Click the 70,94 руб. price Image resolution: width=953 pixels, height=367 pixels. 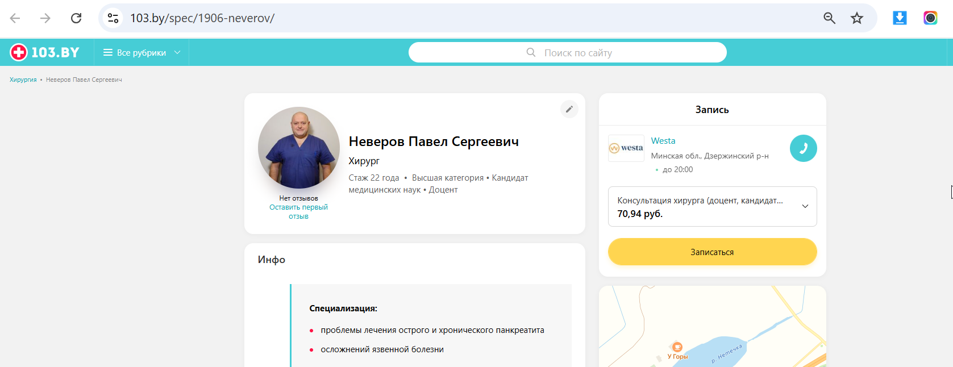tap(640, 214)
